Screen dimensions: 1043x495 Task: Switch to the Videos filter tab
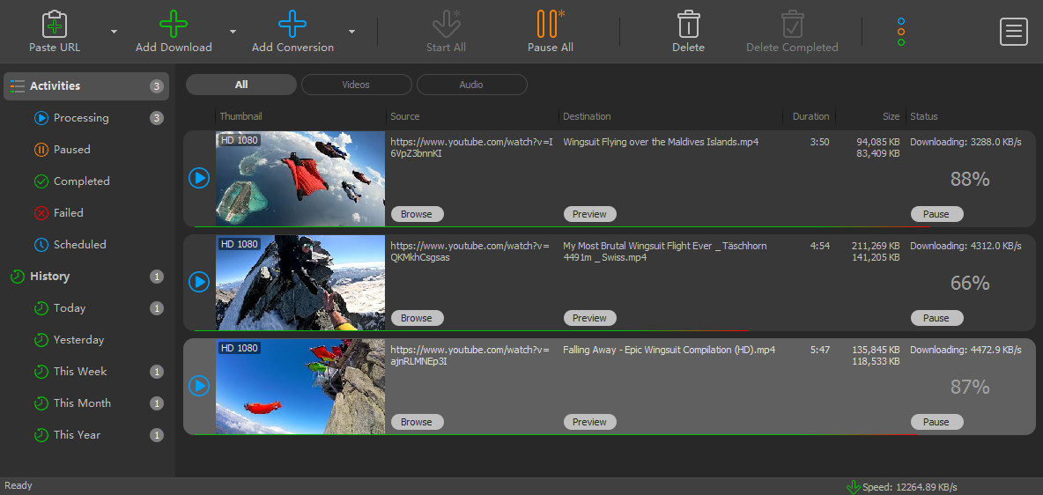click(x=356, y=85)
